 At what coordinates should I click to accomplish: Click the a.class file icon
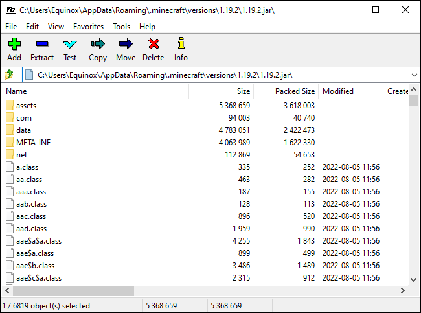(10, 167)
